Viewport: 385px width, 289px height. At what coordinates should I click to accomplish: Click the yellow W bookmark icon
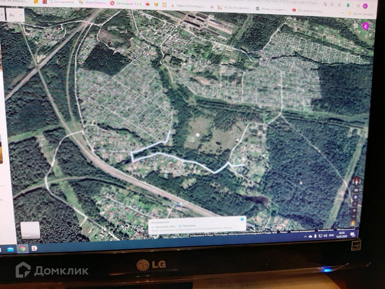tap(156, 4)
